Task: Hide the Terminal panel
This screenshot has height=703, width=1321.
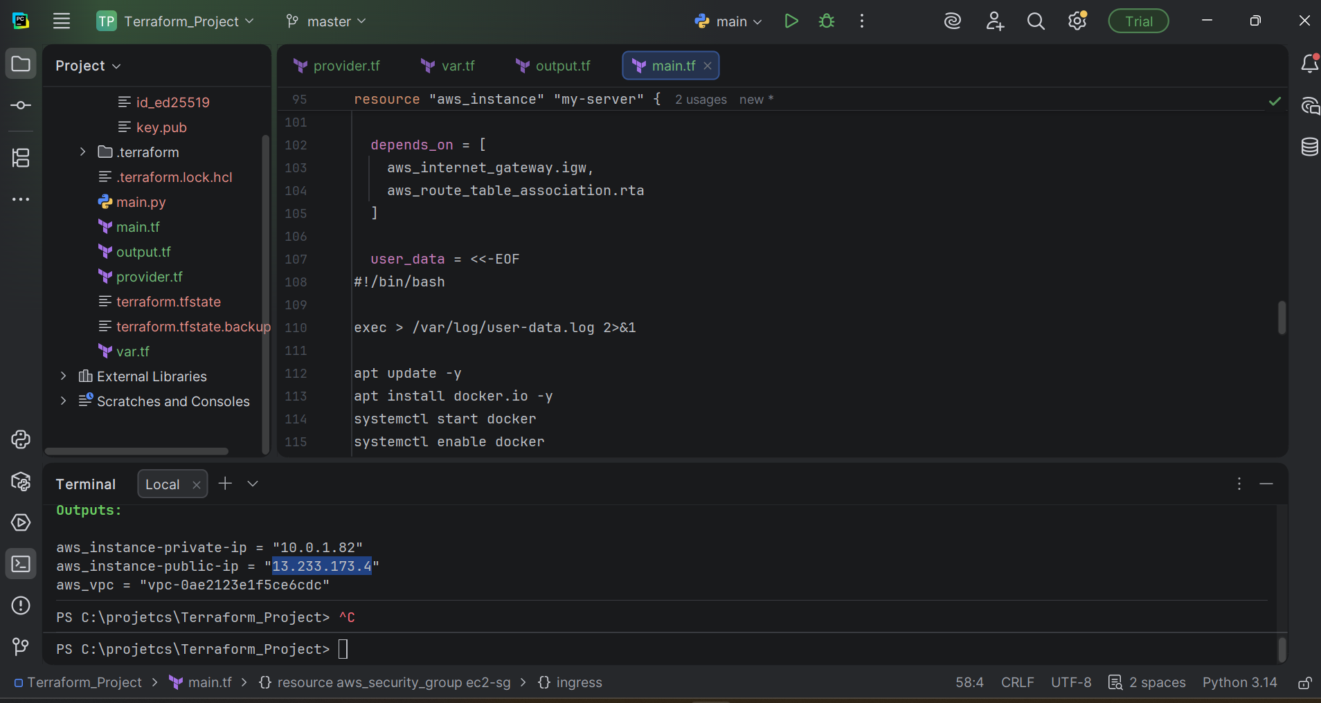Action: [x=1266, y=484]
